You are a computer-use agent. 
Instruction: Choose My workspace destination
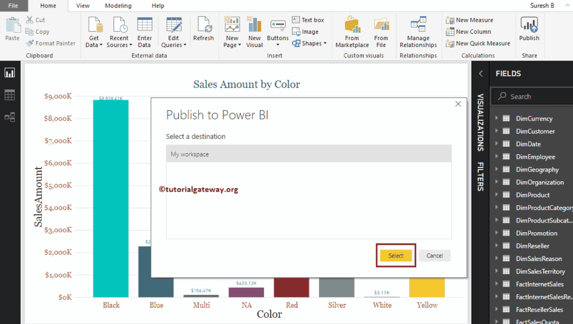(309, 154)
